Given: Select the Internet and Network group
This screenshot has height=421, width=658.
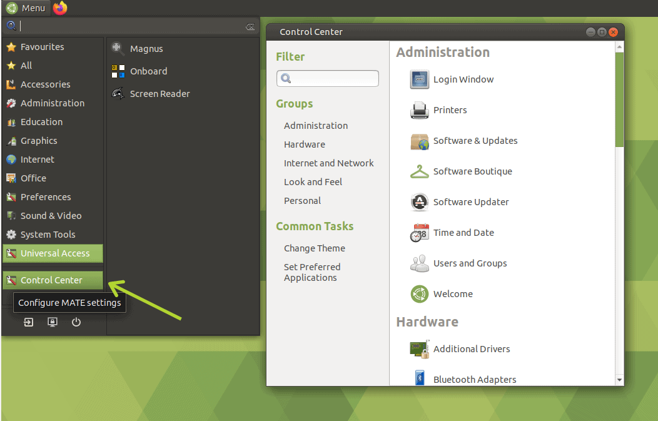Looking at the screenshot, I should pos(329,163).
